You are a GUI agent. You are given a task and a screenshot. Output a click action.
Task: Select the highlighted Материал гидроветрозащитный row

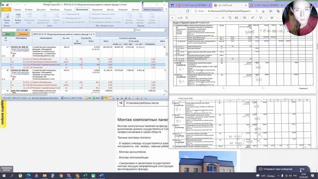coord(83,65)
